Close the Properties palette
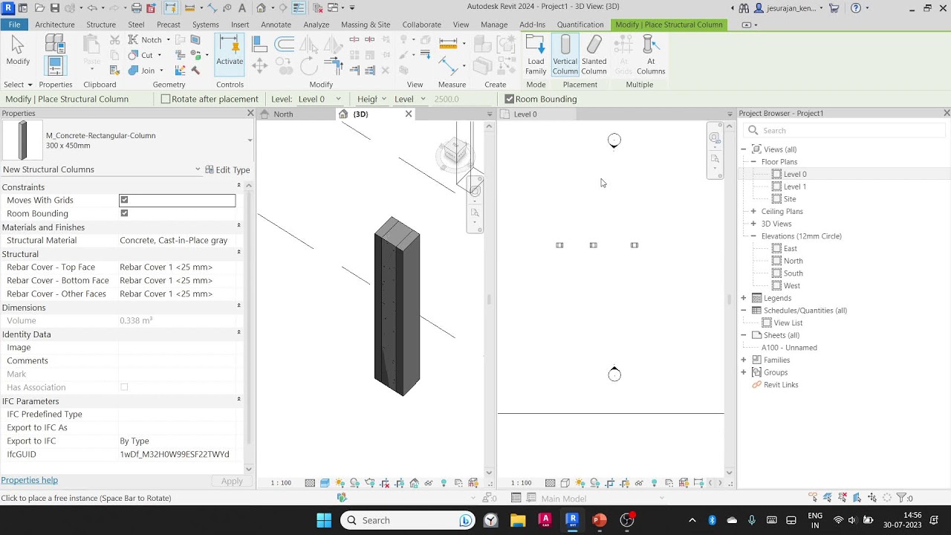The width and height of the screenshot is (951, 535). (250, 113)
